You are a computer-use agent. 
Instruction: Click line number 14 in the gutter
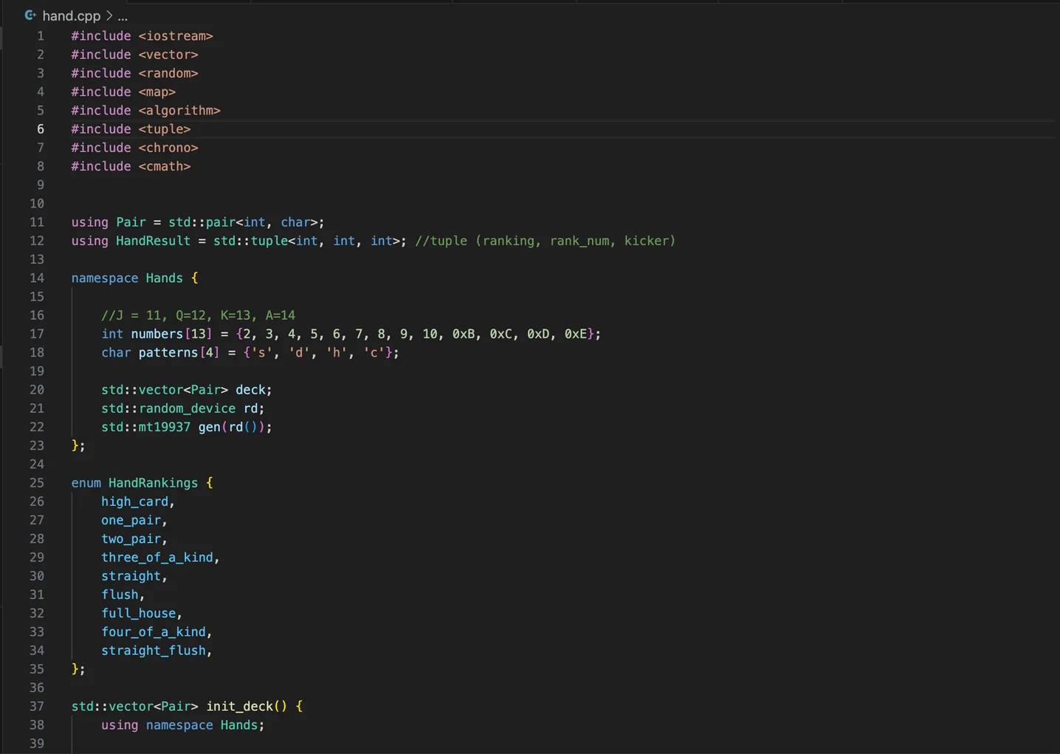37,278
